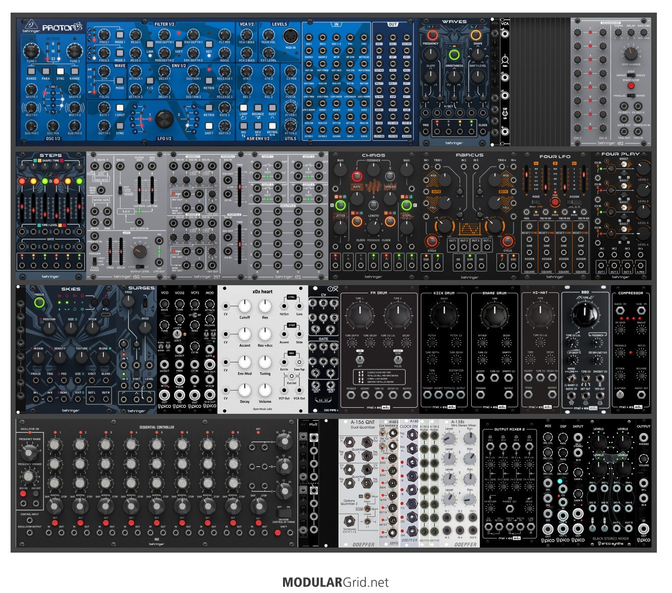Viewport: 672px width, 593px height.
Task: Click the red-ringed FREQUENCY knob on Waves
Action: pyautogui.click(x=432, y=35)
